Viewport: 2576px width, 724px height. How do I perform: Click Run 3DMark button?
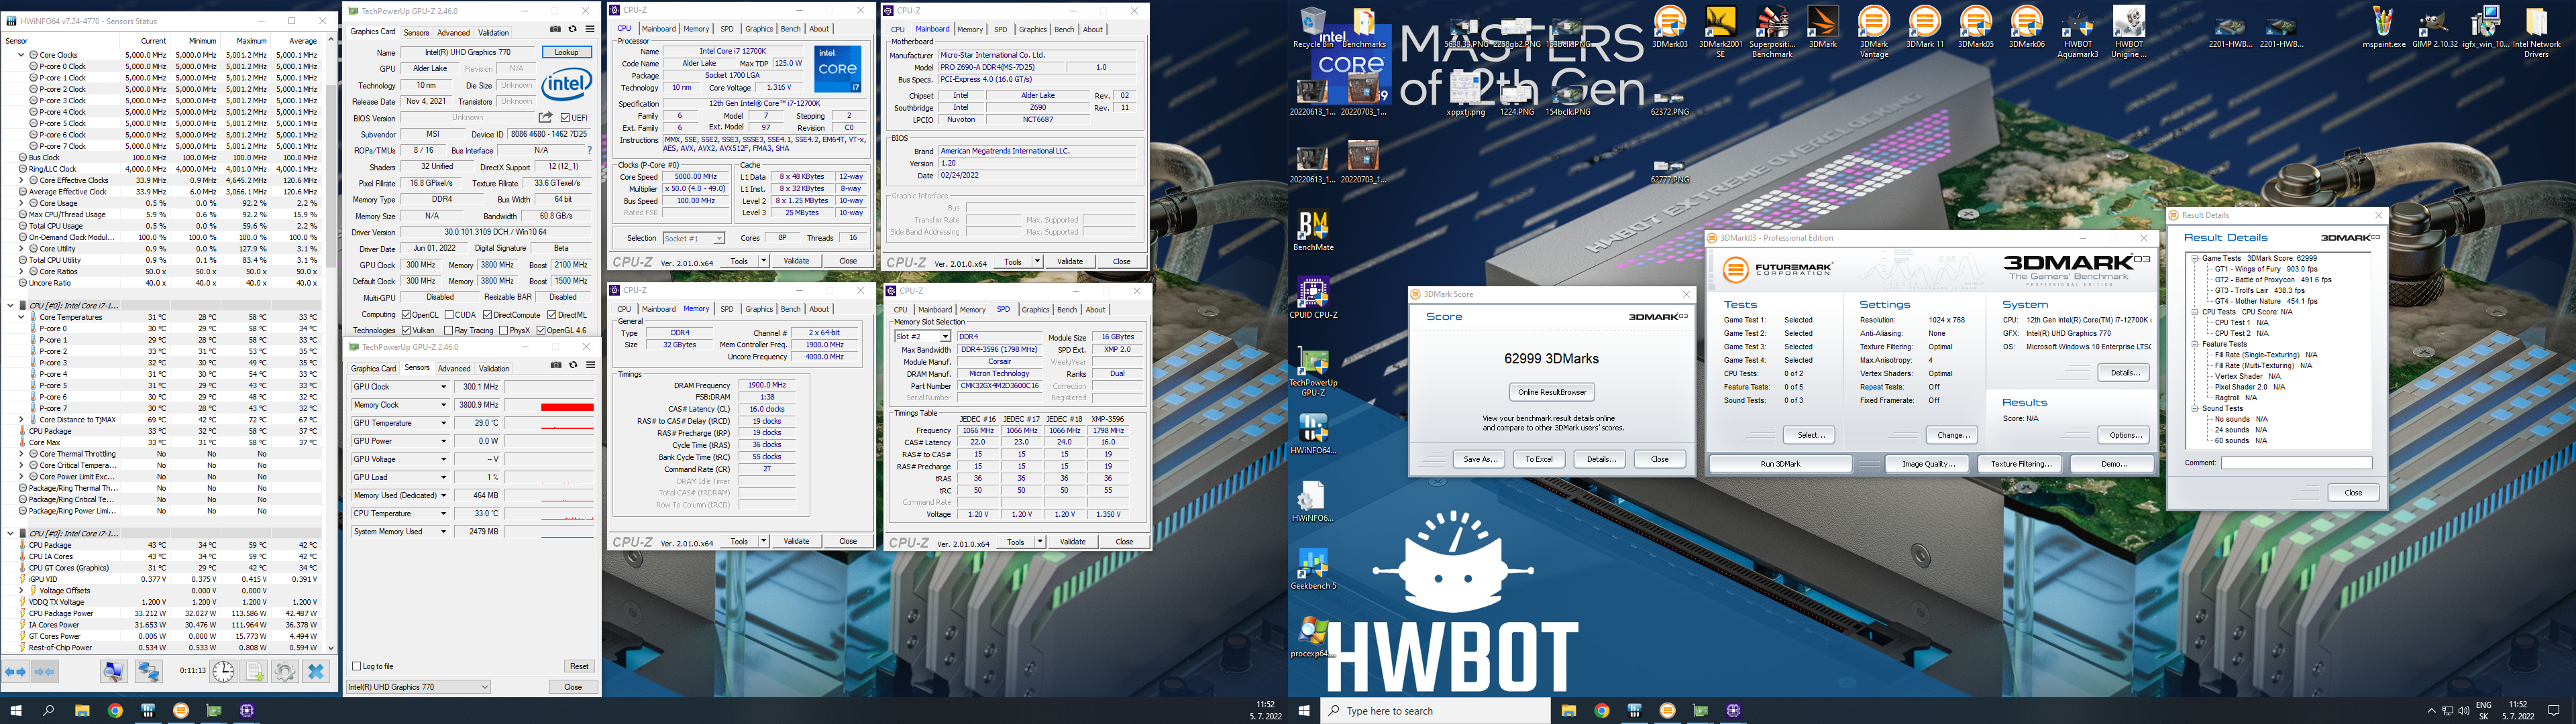1780,464
